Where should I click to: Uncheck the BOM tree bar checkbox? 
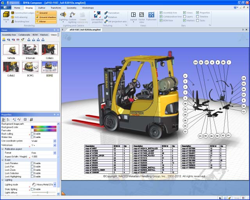pyautogui.click(x=161, y=21)
